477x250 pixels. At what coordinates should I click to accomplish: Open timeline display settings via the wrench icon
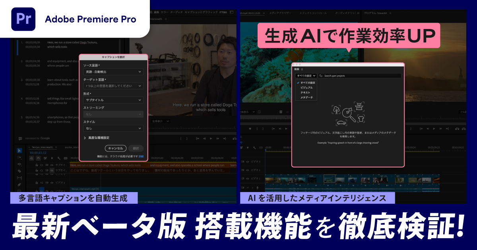click(59, 158)
